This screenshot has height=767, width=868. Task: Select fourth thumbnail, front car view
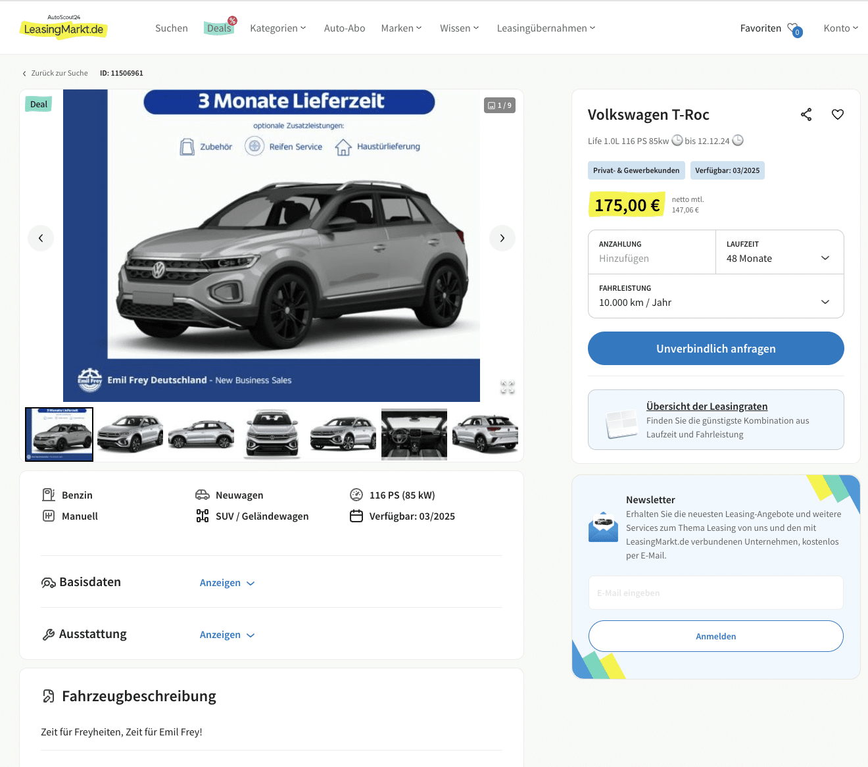(x=272, y=434)
